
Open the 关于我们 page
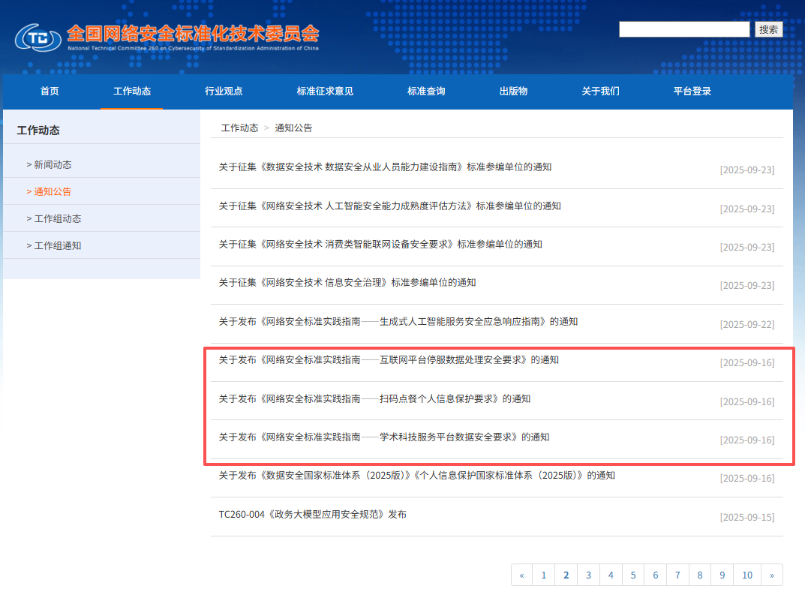(x=601, y=92)
